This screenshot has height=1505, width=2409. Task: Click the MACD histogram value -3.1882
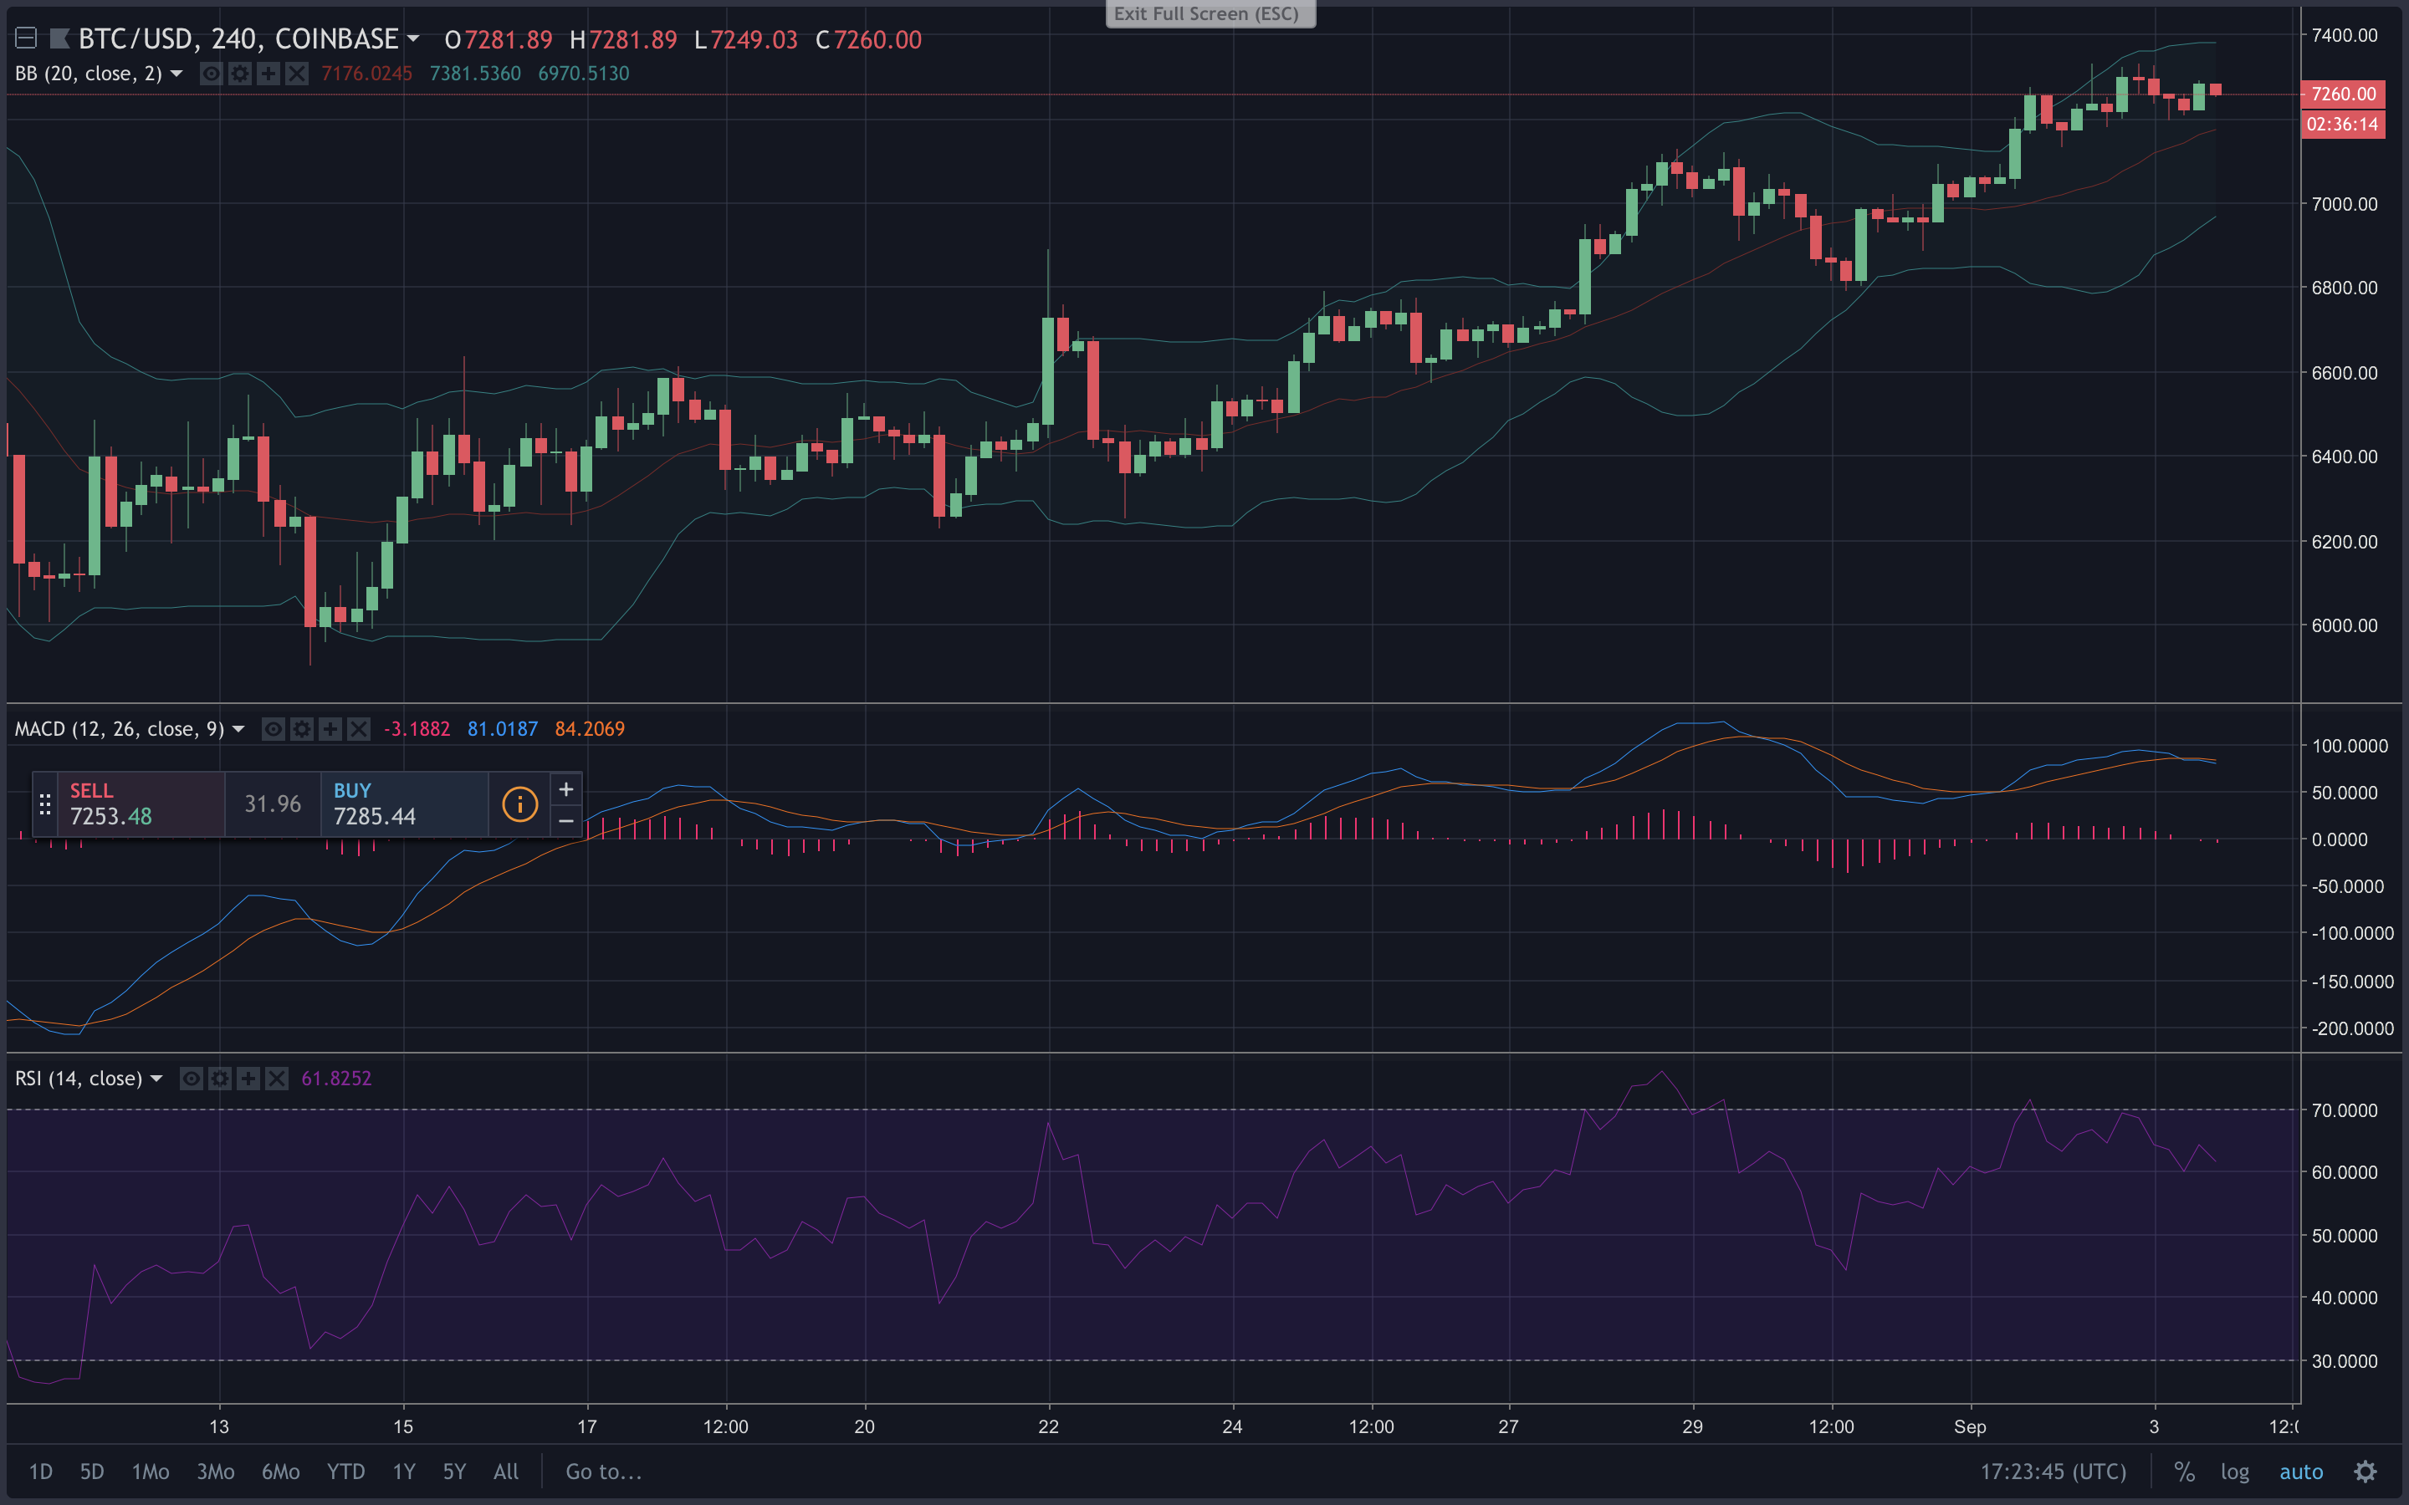coord(416,728)
